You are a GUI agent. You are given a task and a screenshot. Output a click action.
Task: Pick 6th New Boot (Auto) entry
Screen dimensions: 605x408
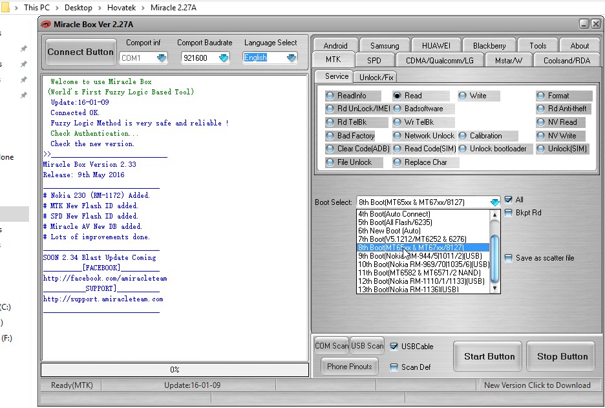click(423, 231)
